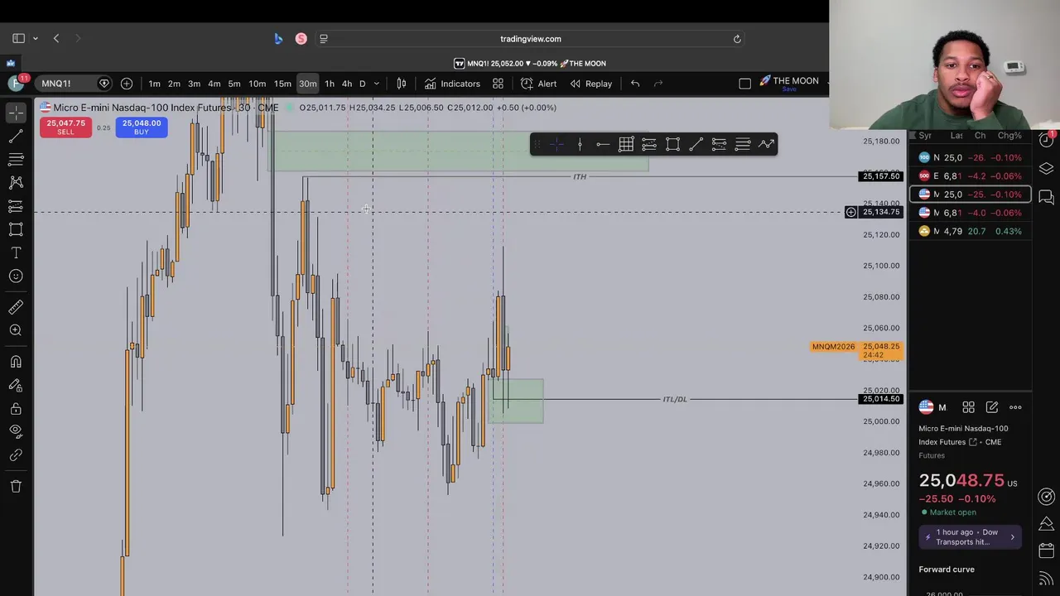Open the Dow Transports news headline
The image size is (1060, 596).
tap(971, 537)
